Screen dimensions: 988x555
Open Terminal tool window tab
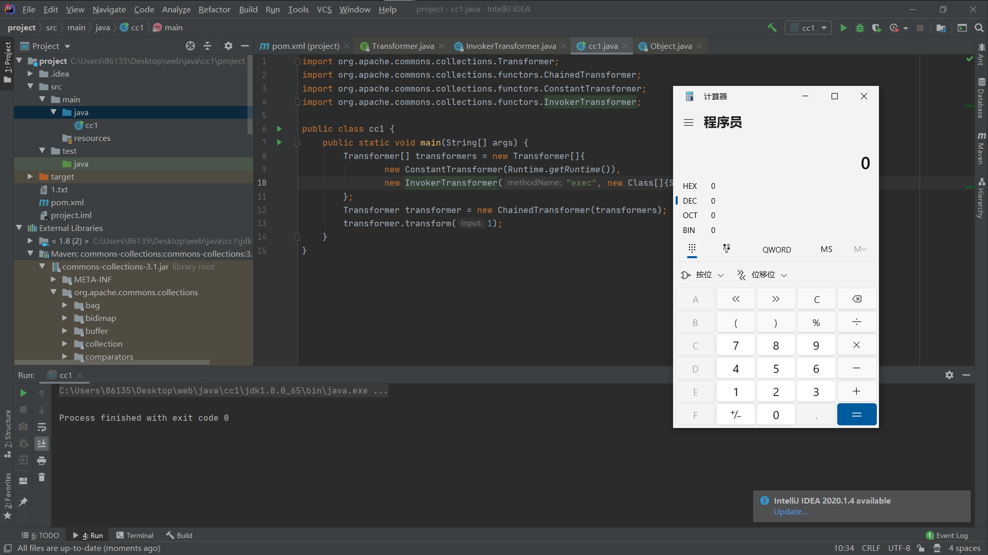pos(135,535)
